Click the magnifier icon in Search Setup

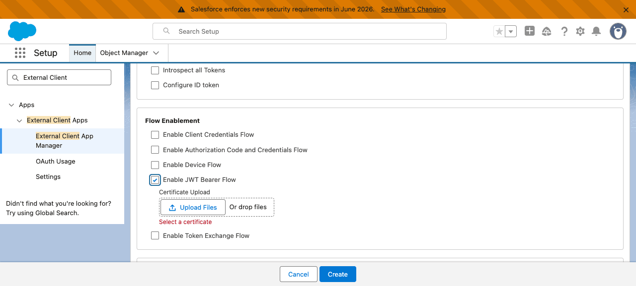(x=166, y=31)
